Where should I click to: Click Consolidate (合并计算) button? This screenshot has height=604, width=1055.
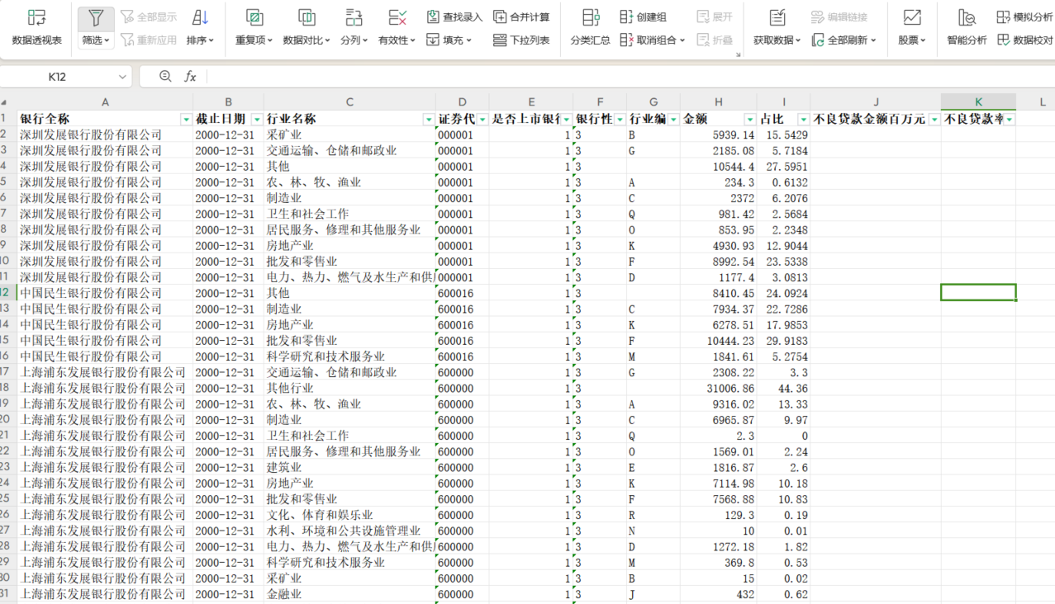[521, 17]
